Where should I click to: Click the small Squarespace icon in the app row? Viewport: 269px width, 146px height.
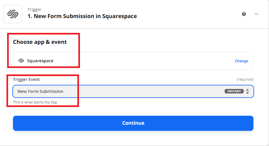pos(21,61)
